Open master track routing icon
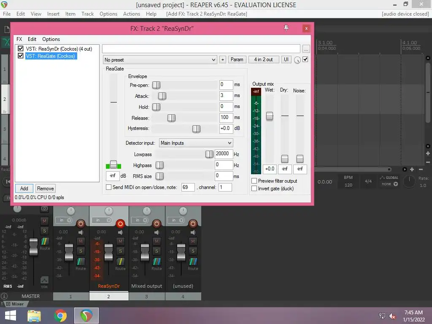Screen dimensions: 432x324 click(x=45, y=242)
